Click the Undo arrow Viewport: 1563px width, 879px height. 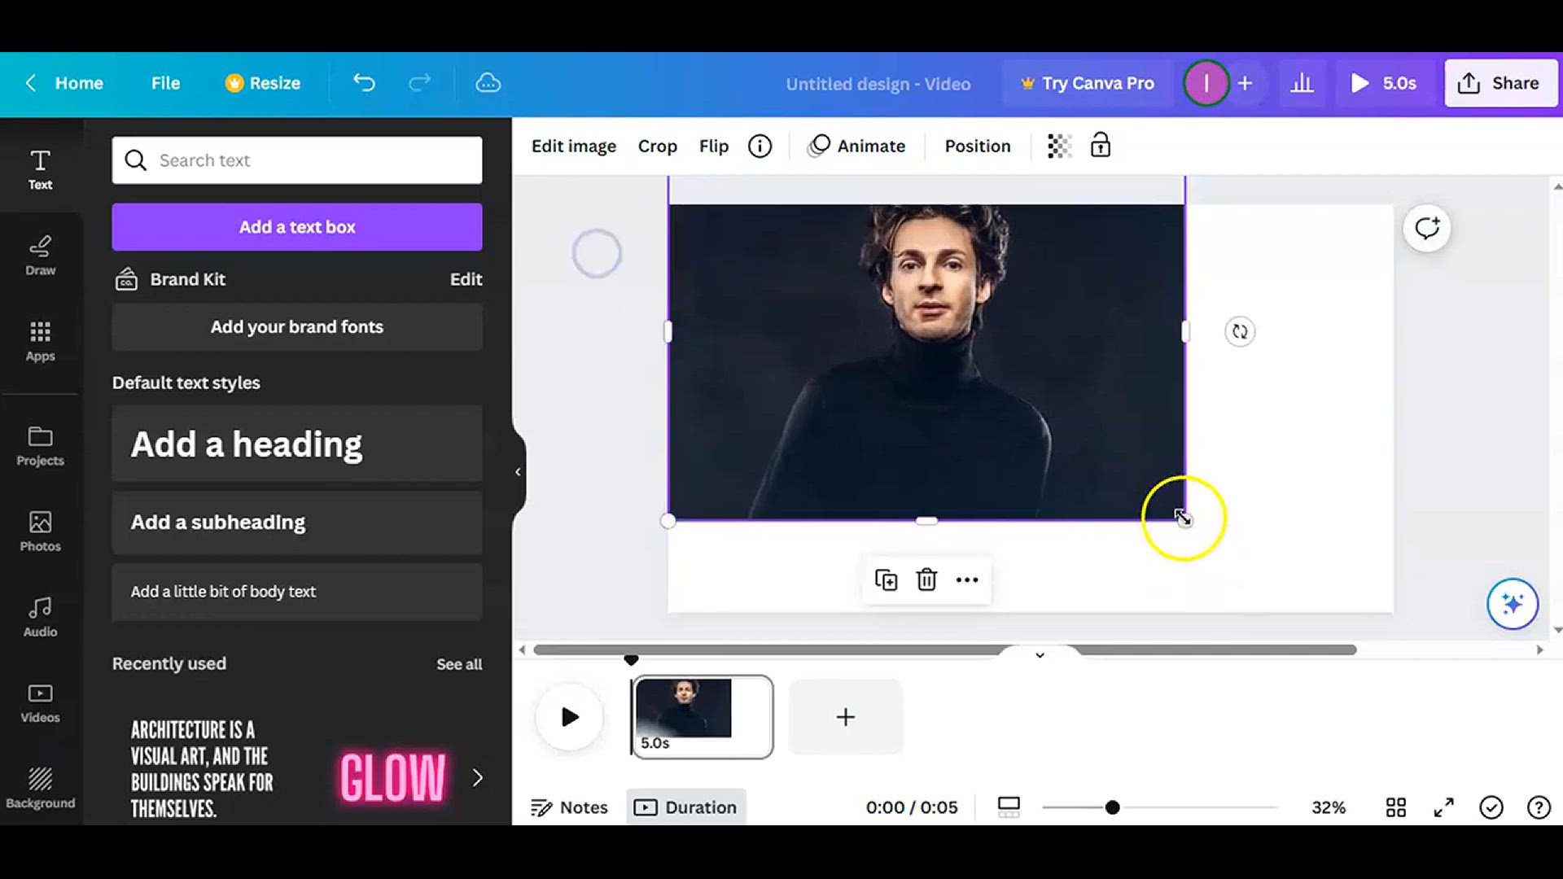coord(364,83)
